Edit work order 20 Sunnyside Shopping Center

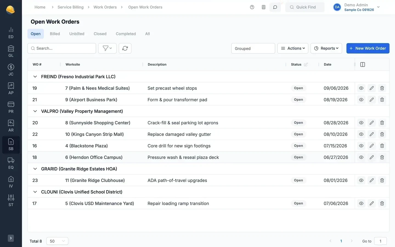tap(372, 123)
